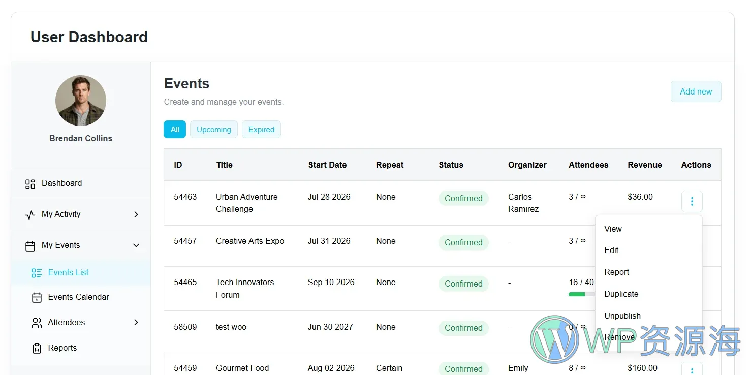The image size is (751, 375).
Task: Click the Jun 30 2027 start date
Action: [x=330, y=327]
